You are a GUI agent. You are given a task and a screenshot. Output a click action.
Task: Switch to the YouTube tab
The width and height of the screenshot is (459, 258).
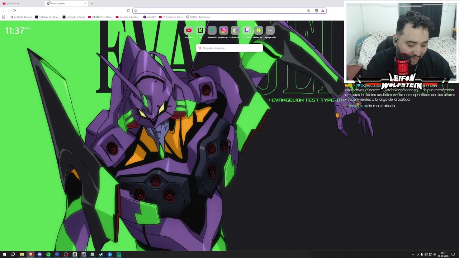(x=22, y=4)
